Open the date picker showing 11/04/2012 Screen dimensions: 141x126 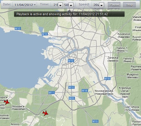point(25,5)
